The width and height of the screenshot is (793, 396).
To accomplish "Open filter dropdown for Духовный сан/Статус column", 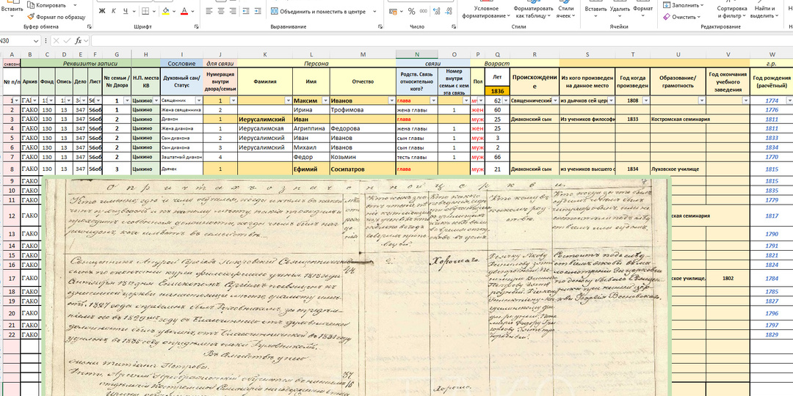I will click(x=199, y=101).
